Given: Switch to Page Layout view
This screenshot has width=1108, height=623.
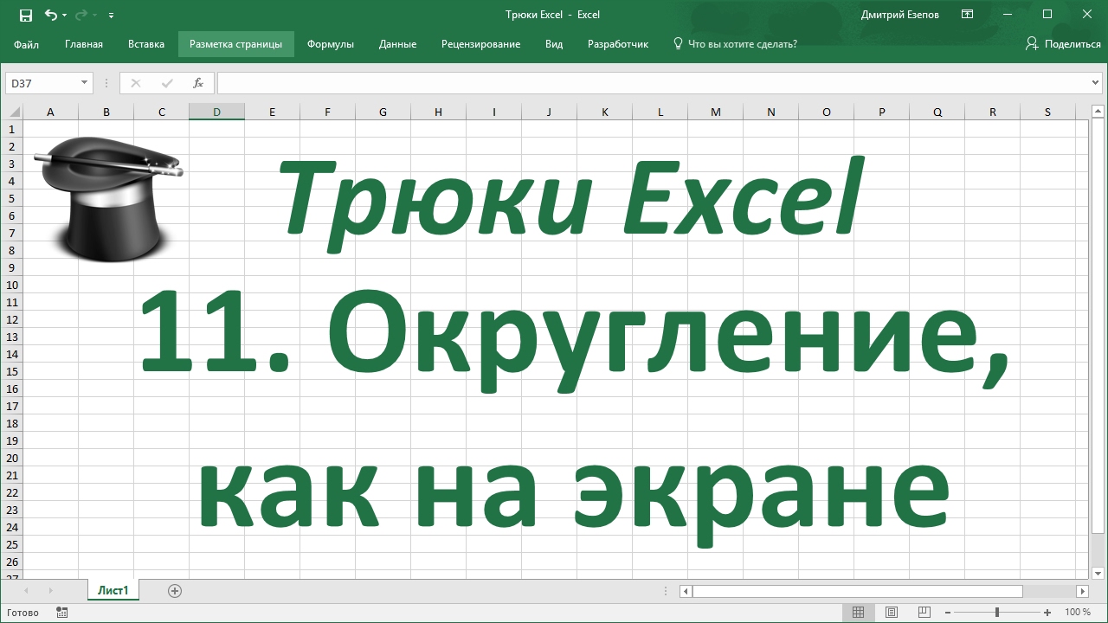Looking at the screenshot, I should [891, 613].
